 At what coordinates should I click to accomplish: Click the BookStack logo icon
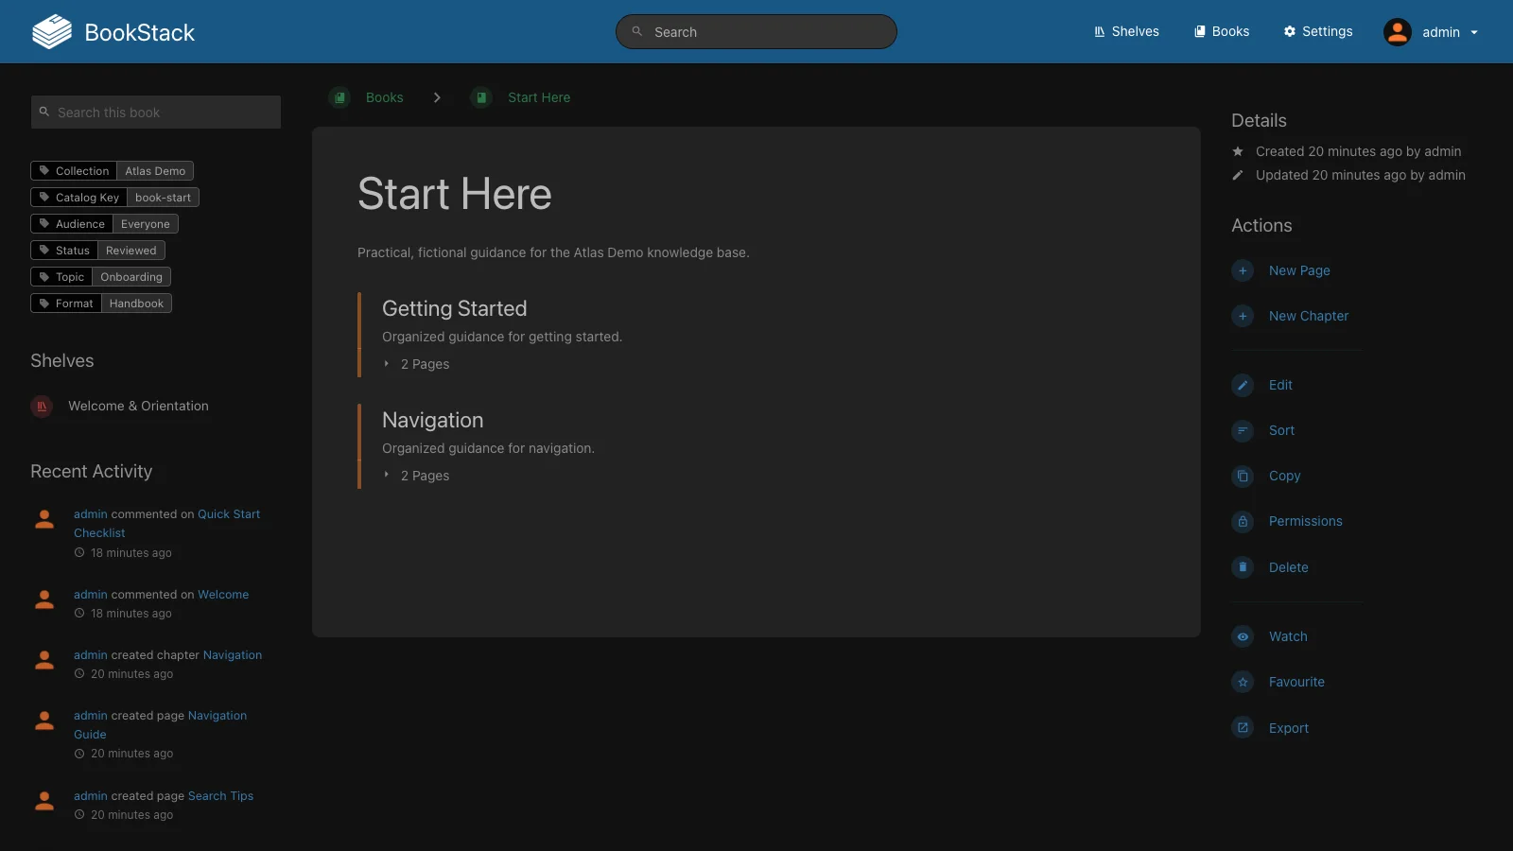pos(52,31)
